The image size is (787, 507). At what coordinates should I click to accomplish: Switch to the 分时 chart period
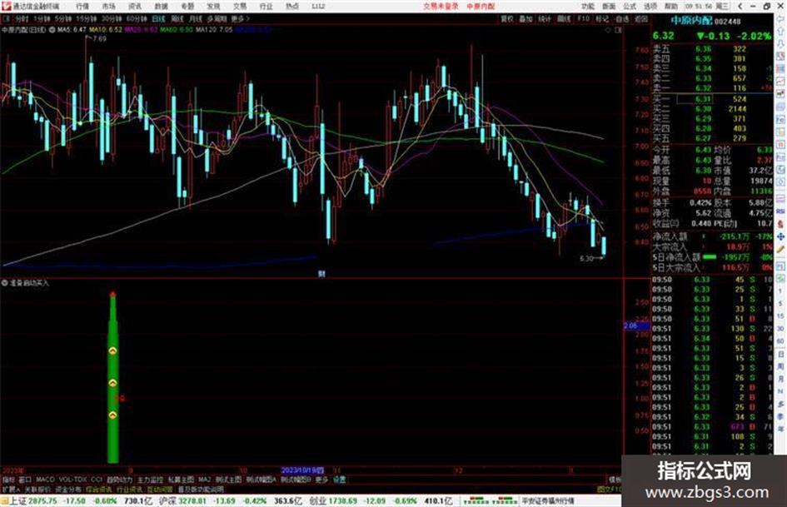click(x=22, y=18)
